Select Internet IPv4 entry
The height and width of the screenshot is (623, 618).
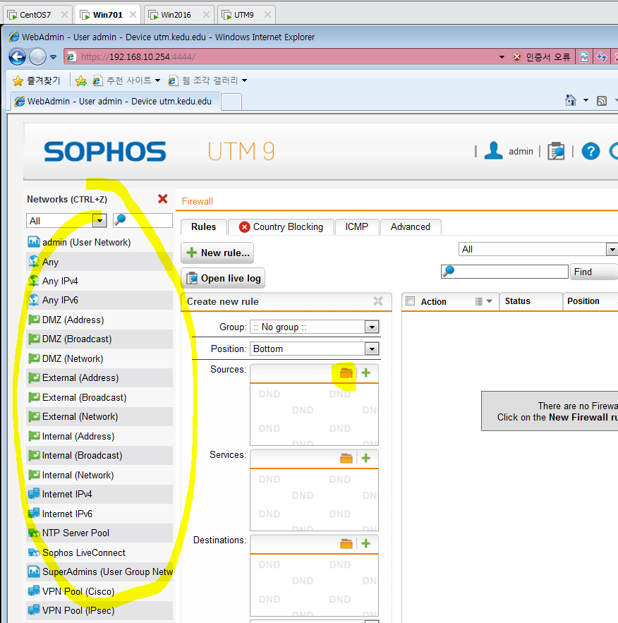(99, 495)
